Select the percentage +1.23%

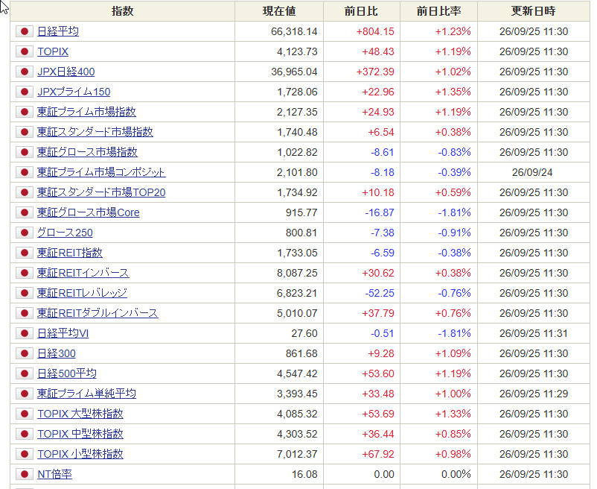pos(453,31)
